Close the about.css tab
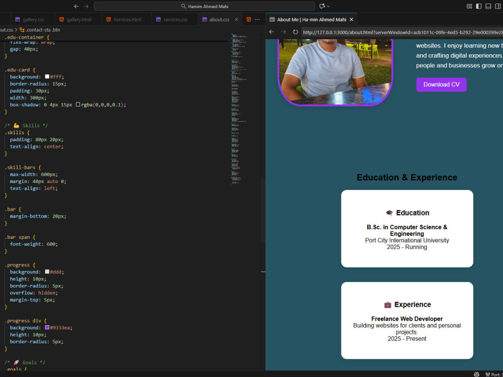Image resolution: width=503 pixels, height=377 pixels. coord(236,20)
